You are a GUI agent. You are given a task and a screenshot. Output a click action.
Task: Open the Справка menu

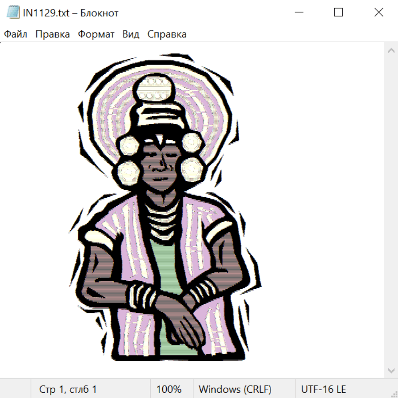[x=167, y=34]
